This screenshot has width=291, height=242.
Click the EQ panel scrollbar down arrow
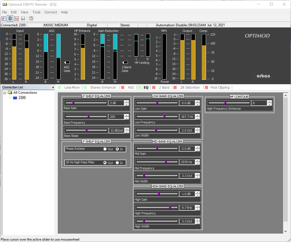(285, 231)
